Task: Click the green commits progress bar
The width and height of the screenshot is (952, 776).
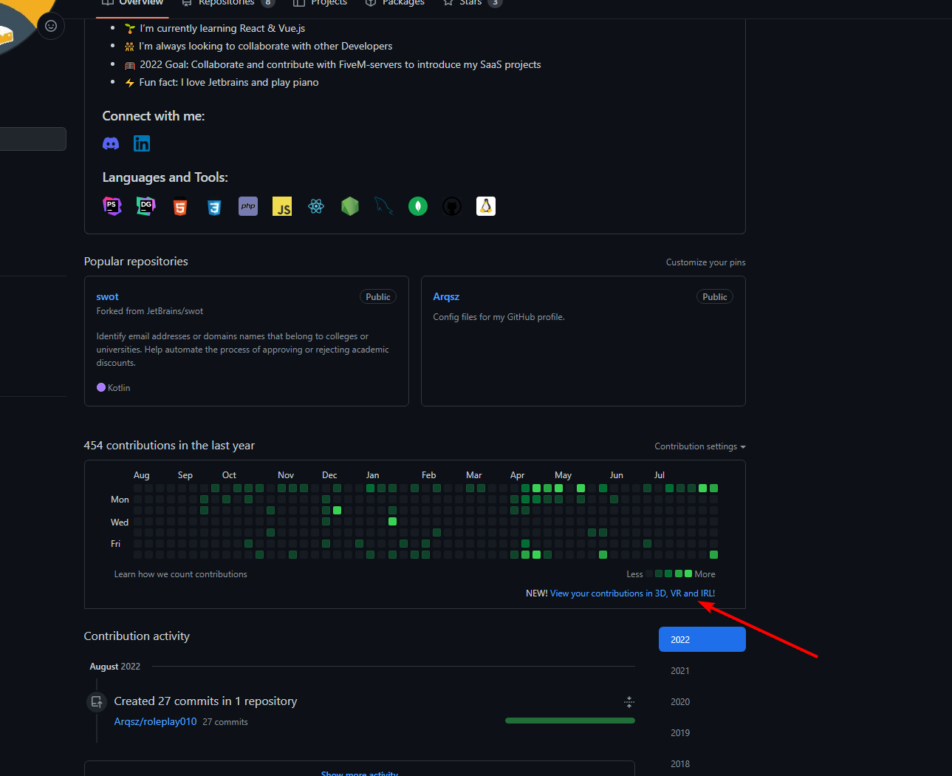Action: click(x=569, y=721)
